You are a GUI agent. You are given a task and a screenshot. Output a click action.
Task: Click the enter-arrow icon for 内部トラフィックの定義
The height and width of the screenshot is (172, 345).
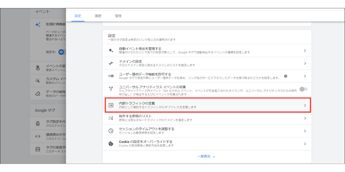tap(111, 105)
